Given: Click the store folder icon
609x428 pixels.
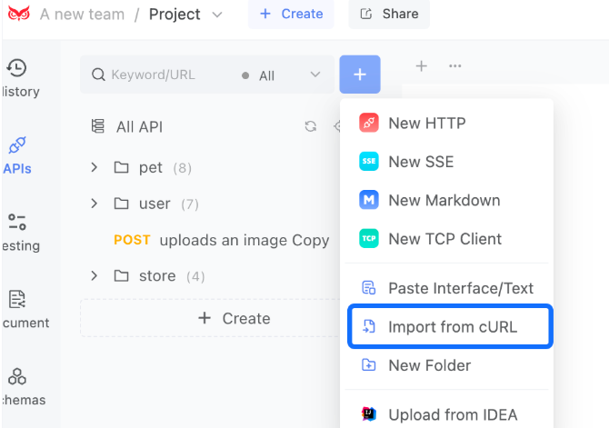Looking at the screenshot, I should [x=121, y=275].
